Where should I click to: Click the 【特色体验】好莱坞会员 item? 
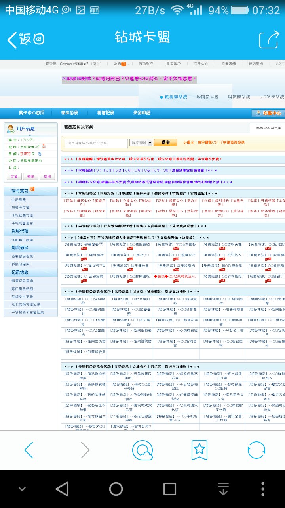84,352
